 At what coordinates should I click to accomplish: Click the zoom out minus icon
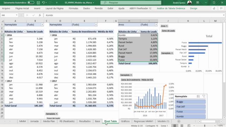click(x=194, y=126)
